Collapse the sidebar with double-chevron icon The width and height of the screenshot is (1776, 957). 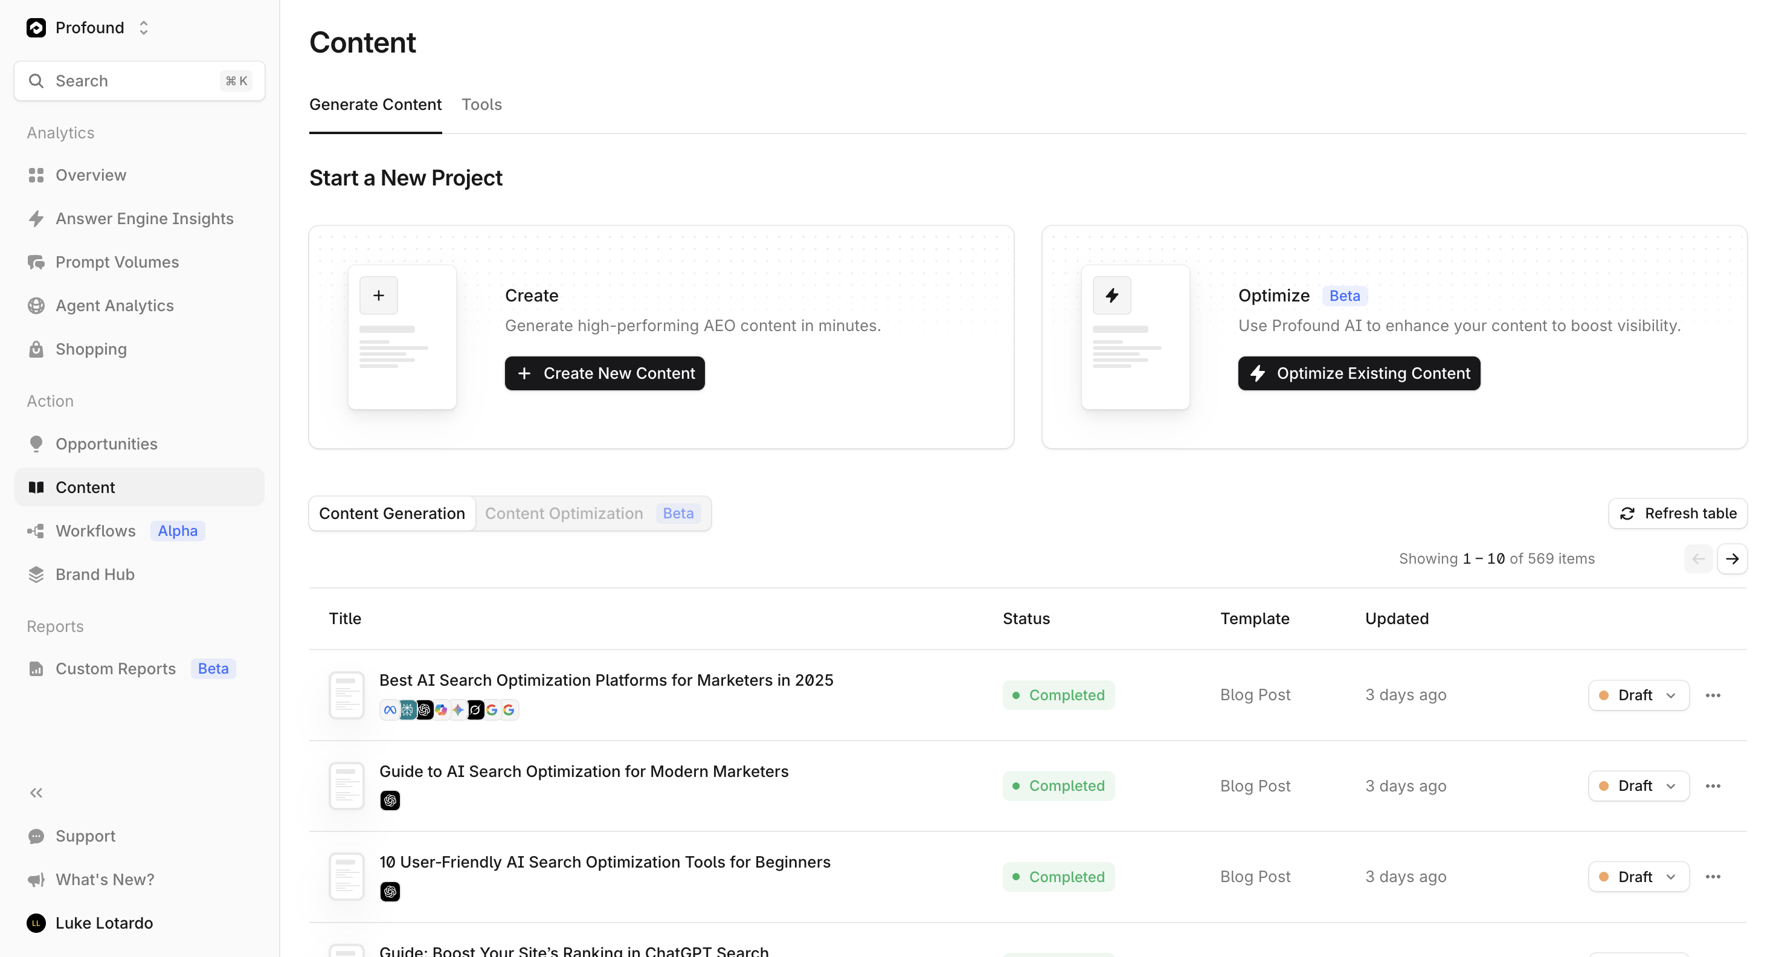36,793
